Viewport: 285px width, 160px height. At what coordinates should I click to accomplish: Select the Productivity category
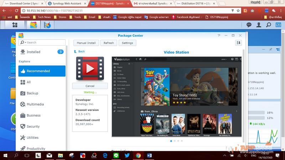point(42,149)
